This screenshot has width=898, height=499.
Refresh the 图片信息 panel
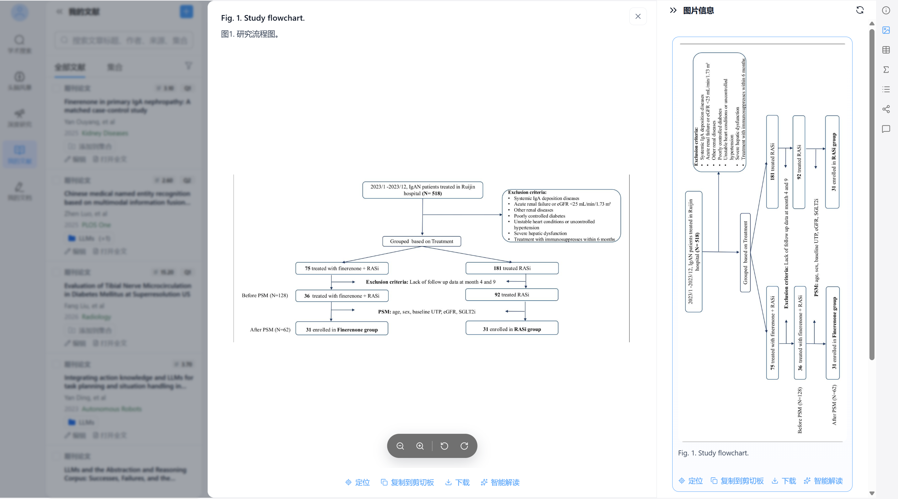[x=860, y=10]
